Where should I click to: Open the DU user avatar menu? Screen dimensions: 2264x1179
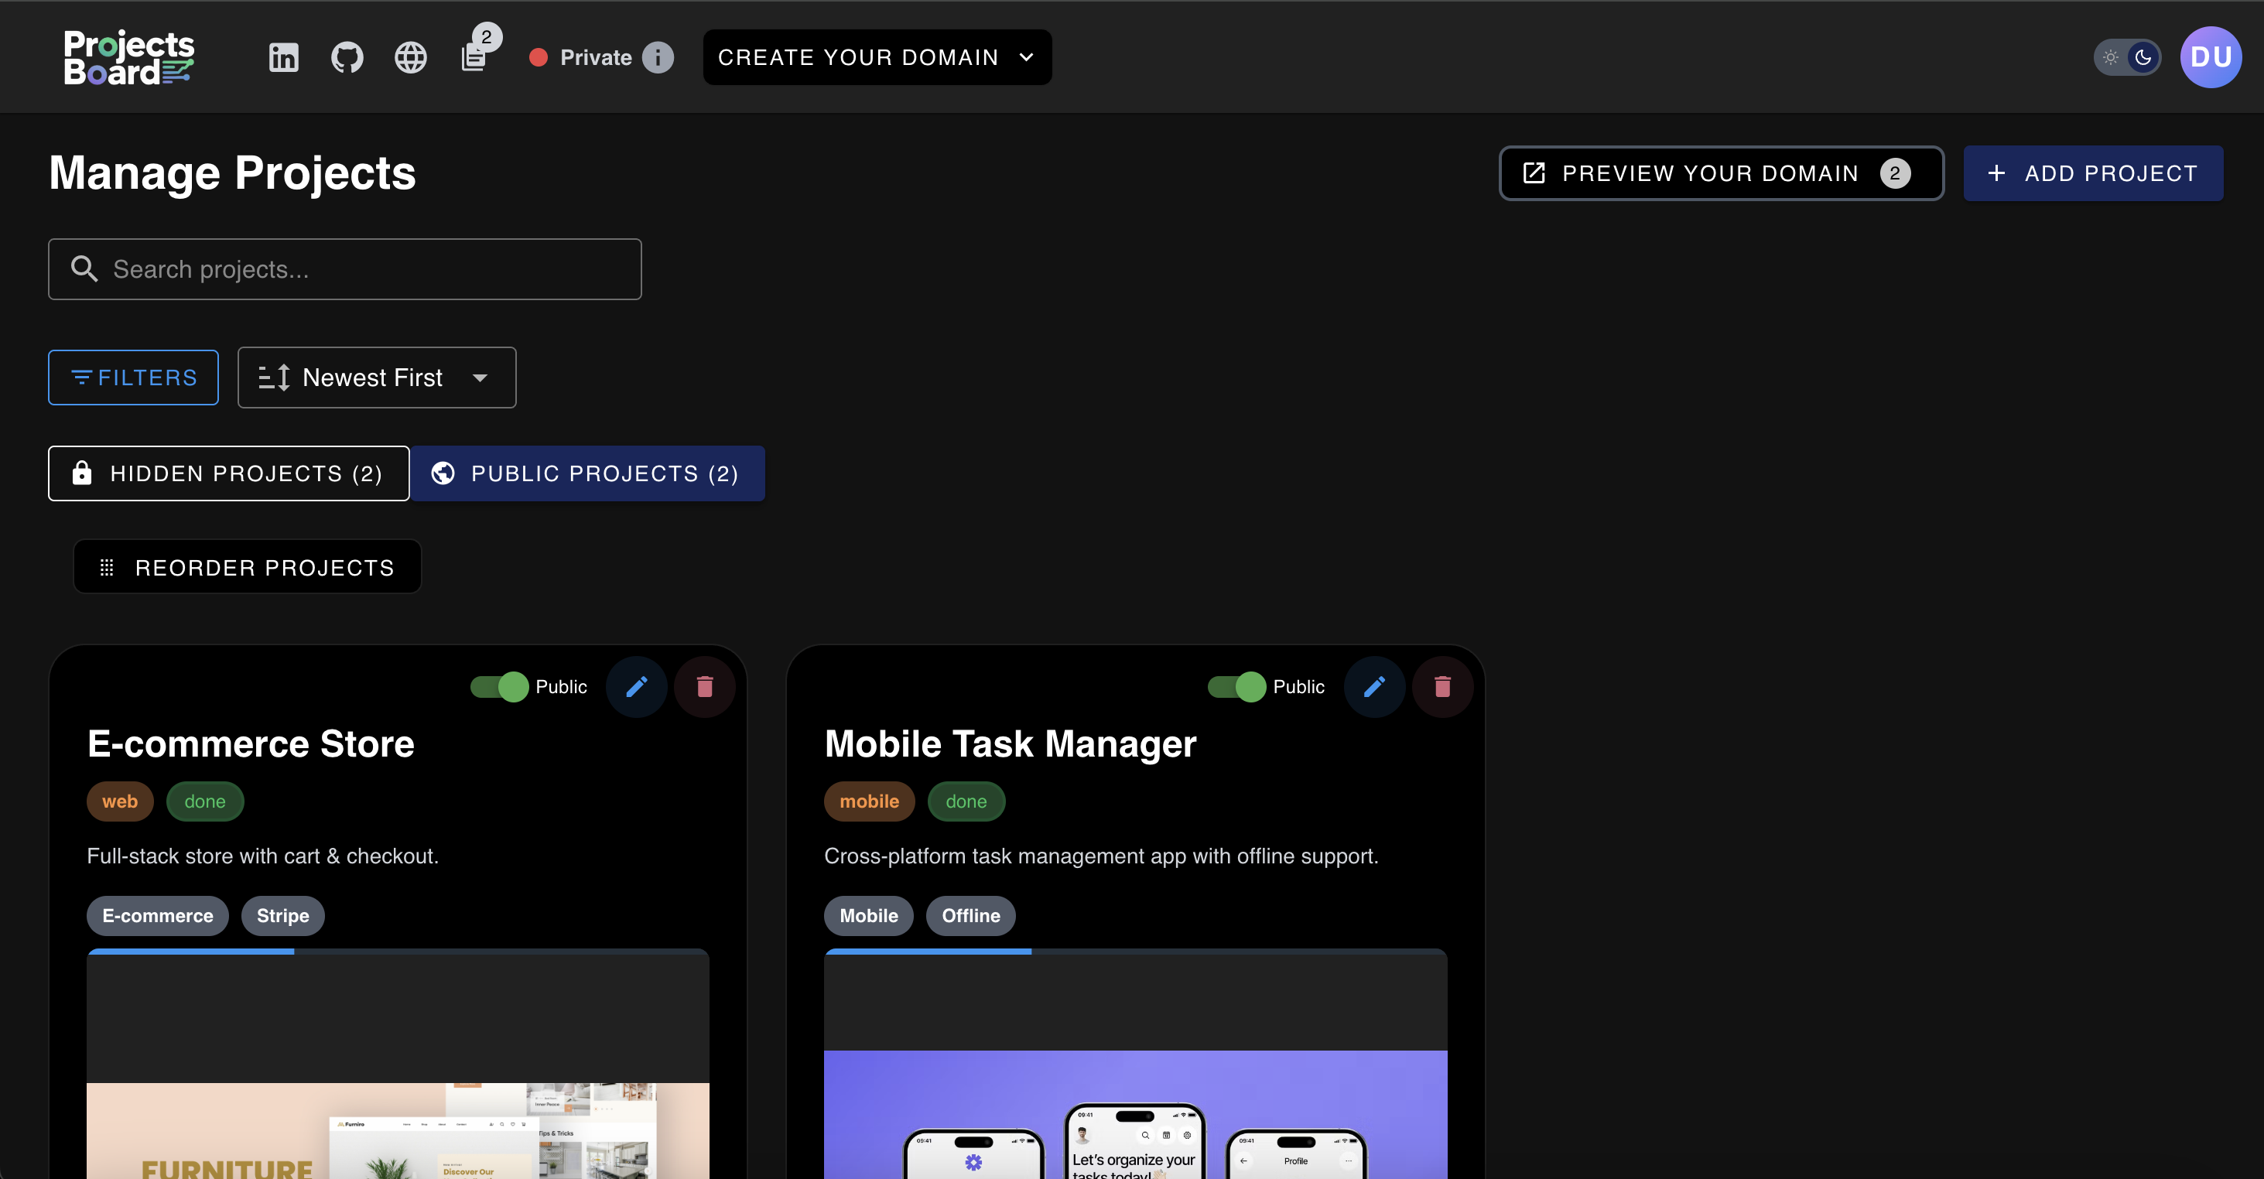point(2211,57)
